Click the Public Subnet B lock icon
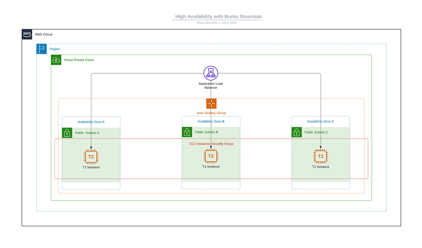 [187, 132]
